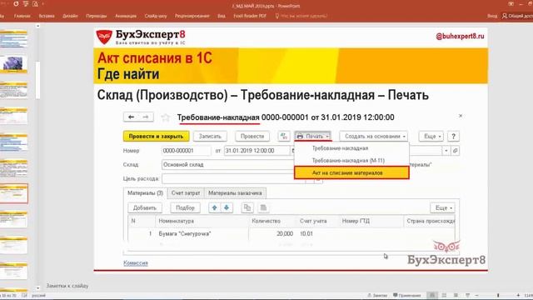The image size is (533, 300).
Task: Click the Подбор button
Action: click(185, 207)
